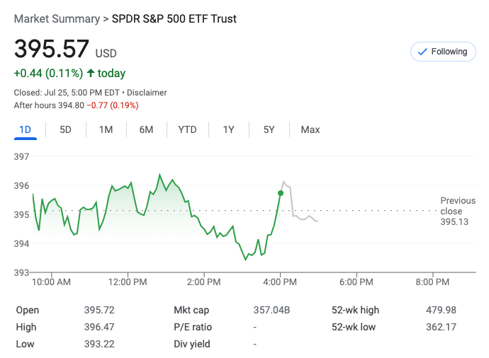Click the SPDR S&P 500 ETF Trust title
The width and height of the screenshot is (489, 358).
174,19
